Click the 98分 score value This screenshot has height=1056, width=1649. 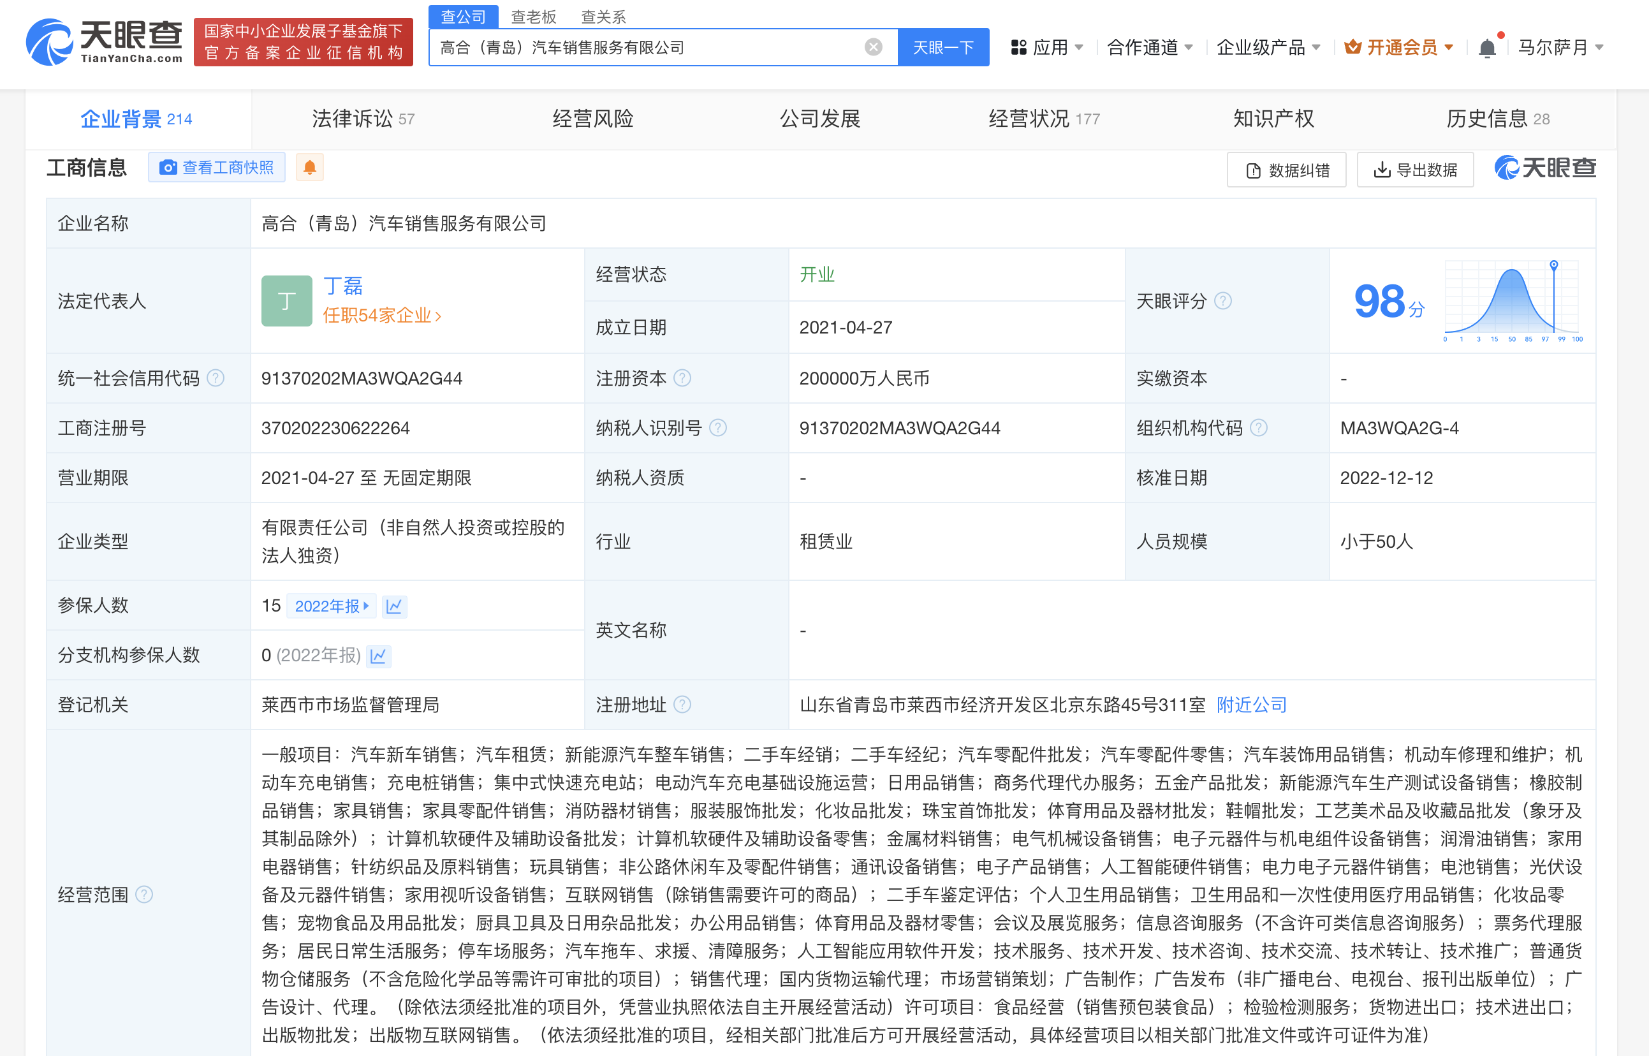coord(1389,301)
